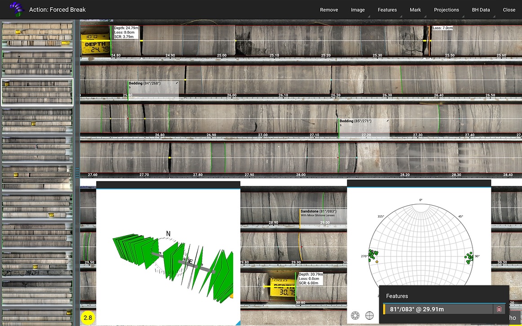Open the Projections dropdown
Viewport: 522px width, 326px height.
pos(447,9)
